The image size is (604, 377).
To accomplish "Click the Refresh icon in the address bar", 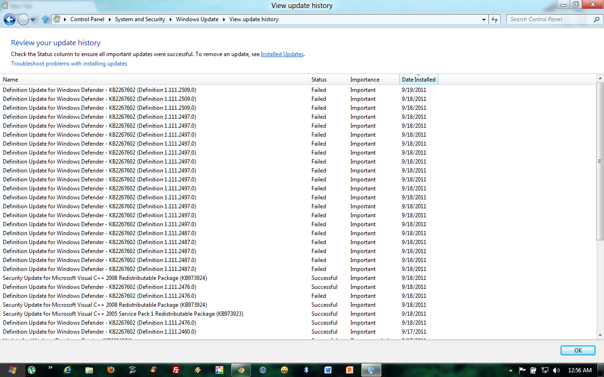I will tap(494, 19).
